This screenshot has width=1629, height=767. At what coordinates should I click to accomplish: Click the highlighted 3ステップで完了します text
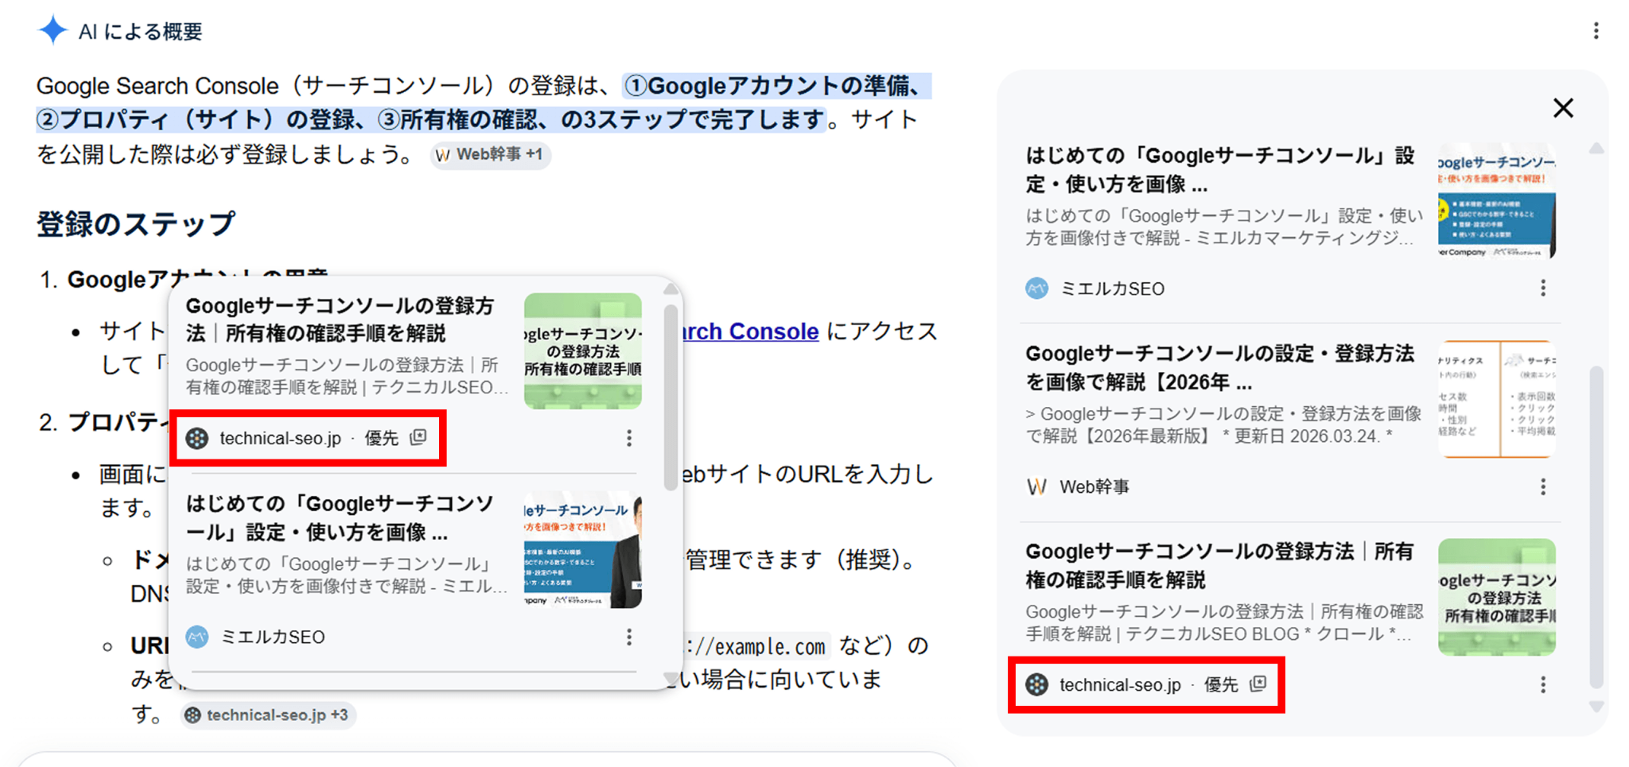(x=704, y=120)
